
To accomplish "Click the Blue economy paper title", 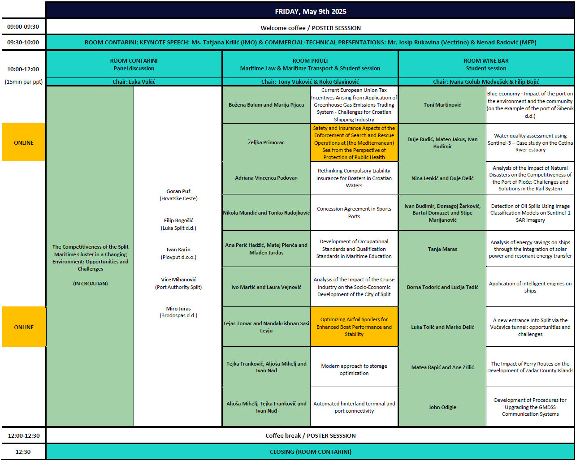I will pos(530,105).
